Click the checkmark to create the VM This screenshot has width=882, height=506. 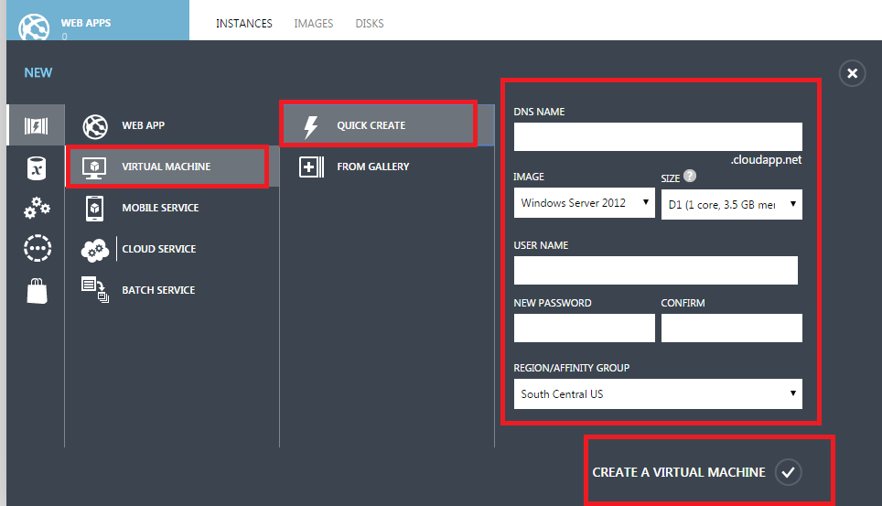(x=788, y=471)
